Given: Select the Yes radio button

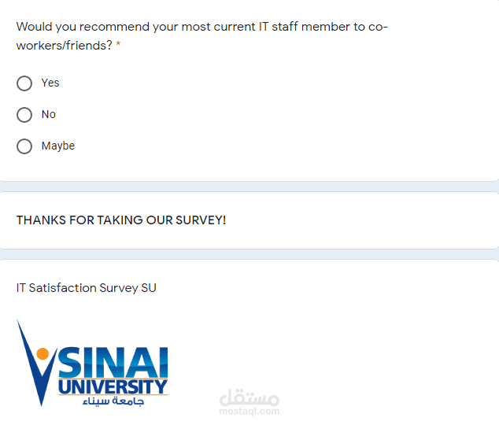Looking at the screenshot, I should 24,83.
